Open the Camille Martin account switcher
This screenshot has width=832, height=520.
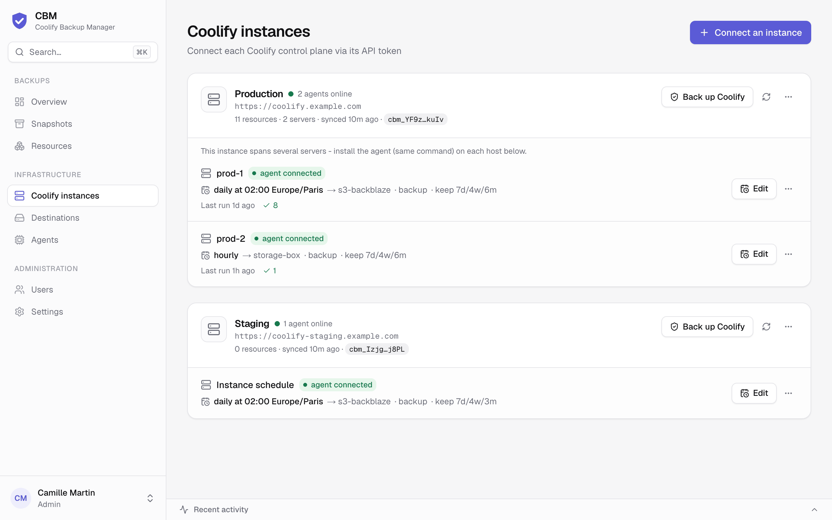pos(83,498)
